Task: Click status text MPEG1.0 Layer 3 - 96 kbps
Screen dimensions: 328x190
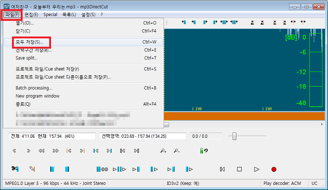Action: pos(55,183)
